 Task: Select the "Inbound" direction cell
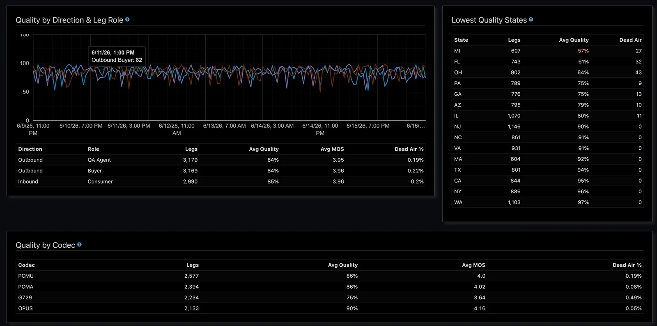(x=28, y=182)
